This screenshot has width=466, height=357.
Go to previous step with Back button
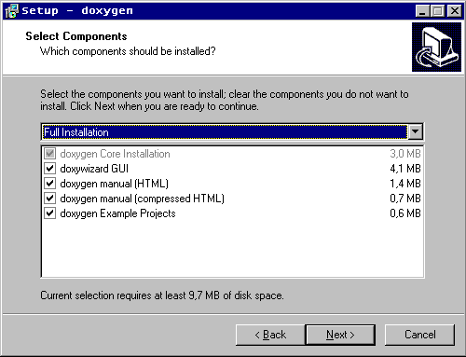(270, 335)
